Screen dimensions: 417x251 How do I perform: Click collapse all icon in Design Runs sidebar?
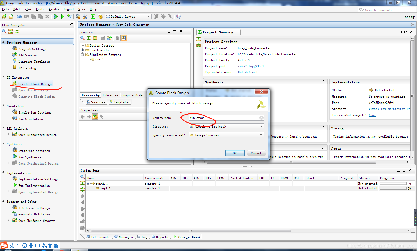tap(83, 183)
